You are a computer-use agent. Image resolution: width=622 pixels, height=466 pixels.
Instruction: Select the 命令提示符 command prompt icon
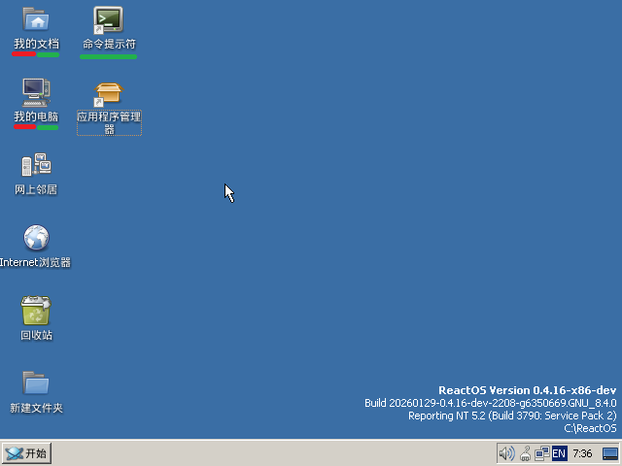[x=108, y=19]
